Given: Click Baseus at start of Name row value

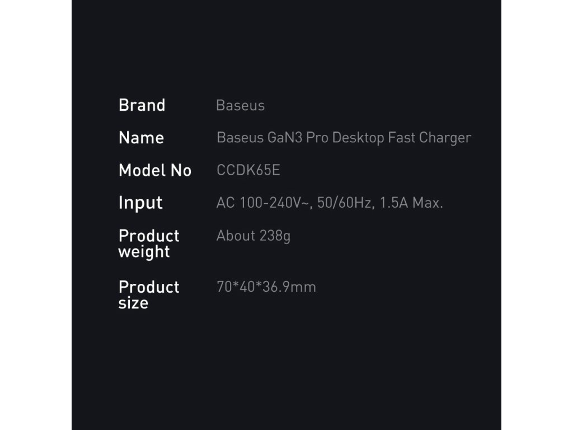Looking at the screenshot, I should (x=240, y=138).
